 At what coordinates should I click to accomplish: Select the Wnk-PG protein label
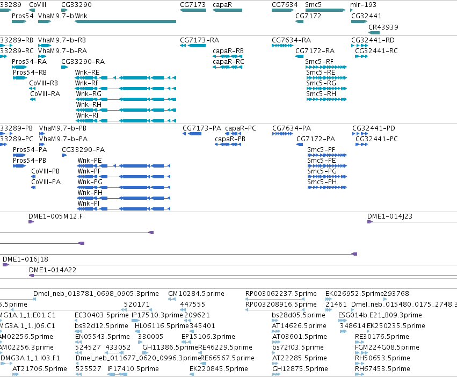pos(90,182)
